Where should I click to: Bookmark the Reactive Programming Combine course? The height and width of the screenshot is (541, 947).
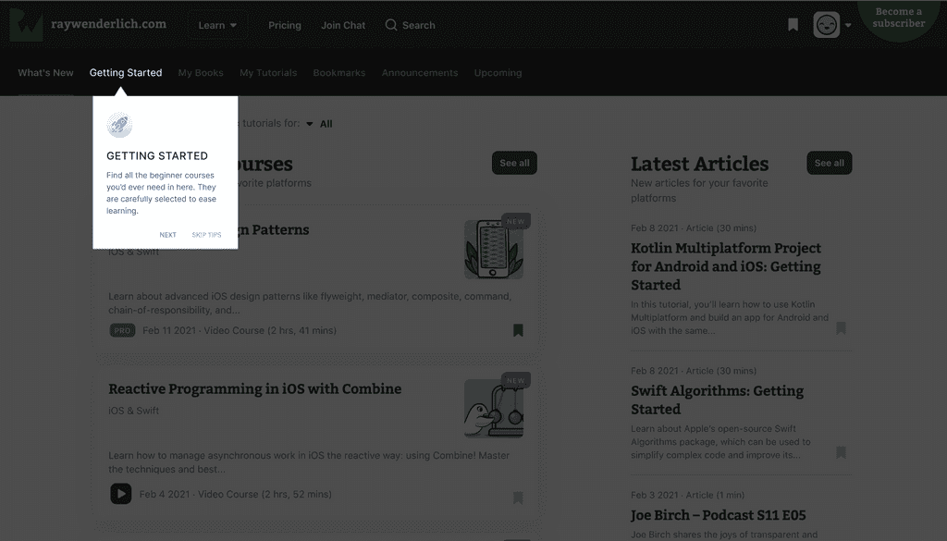(x=518, y=498)
